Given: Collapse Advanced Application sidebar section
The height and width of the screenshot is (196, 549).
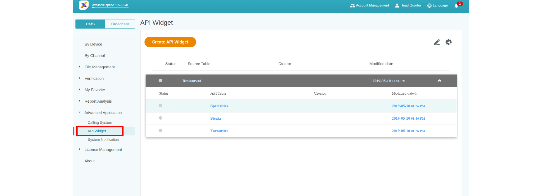Looking at the screenshot, I should (80, 113).
